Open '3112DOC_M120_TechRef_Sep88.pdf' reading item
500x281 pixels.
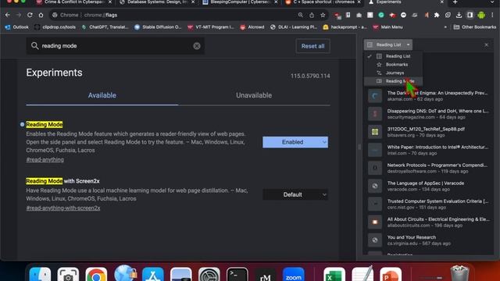pos(429,132)
